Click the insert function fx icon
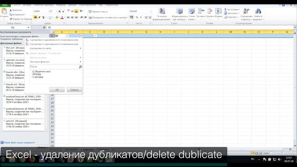Viewport: 297px width, 167px height. tap(44, 27)
